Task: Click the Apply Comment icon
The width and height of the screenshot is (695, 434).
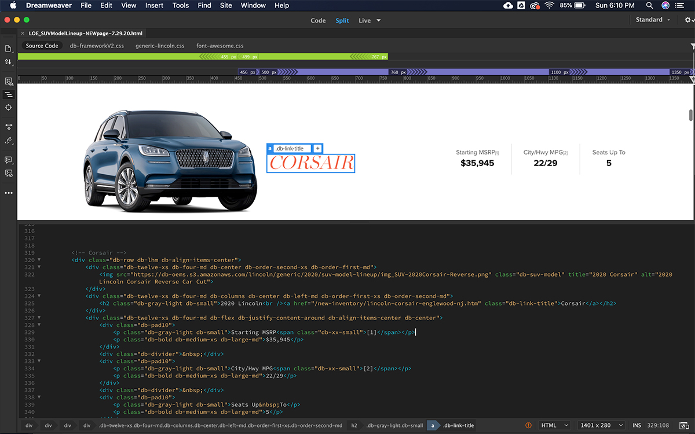Action: [x=8, y=160]
